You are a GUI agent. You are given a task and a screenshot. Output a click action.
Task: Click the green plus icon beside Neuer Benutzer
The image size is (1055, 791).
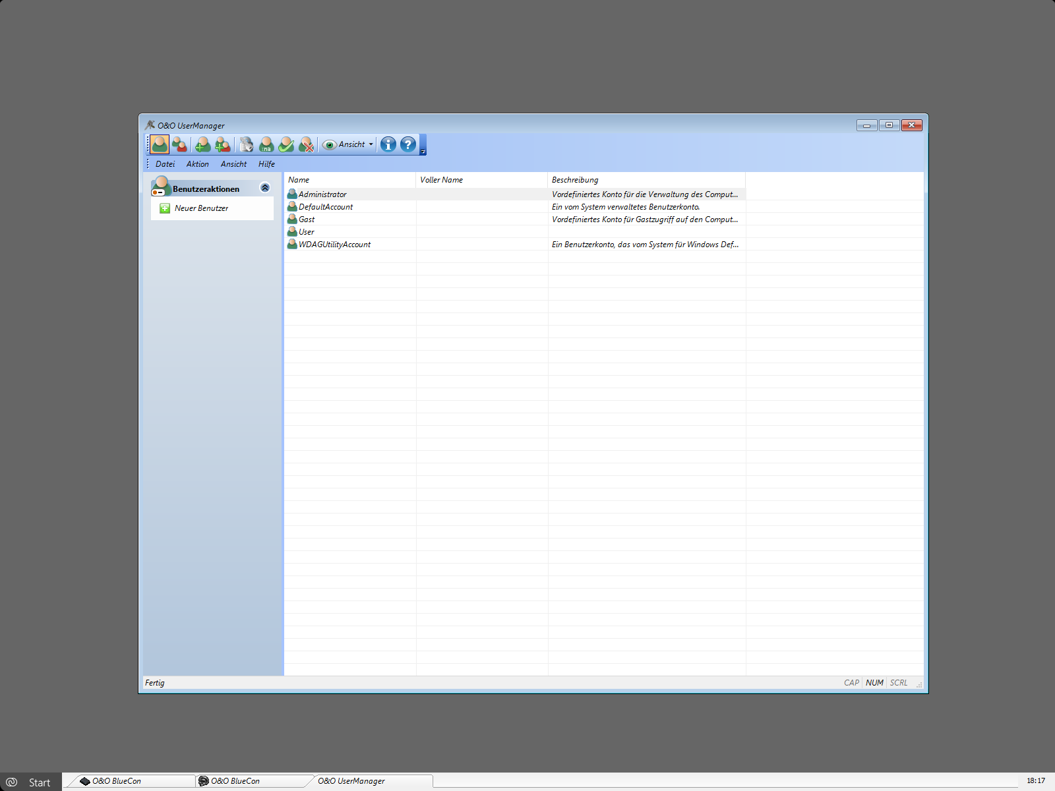(x=165, y=208)
